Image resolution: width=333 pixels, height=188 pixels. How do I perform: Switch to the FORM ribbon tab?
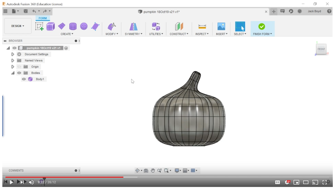tap(43, 18)
